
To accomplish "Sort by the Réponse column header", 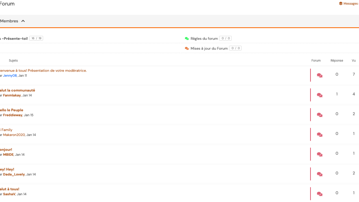I will pos(337,61).
